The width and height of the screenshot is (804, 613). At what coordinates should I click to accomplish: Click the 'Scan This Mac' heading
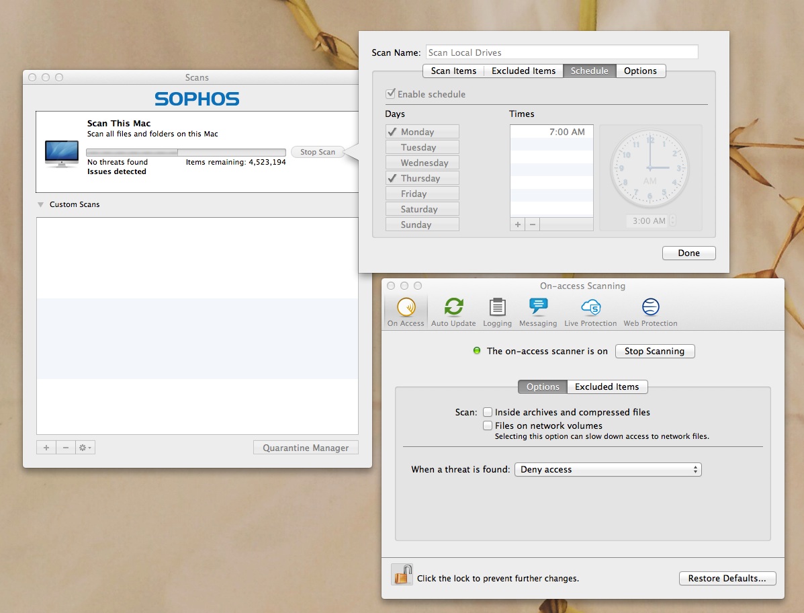click(x=119, y=123)
